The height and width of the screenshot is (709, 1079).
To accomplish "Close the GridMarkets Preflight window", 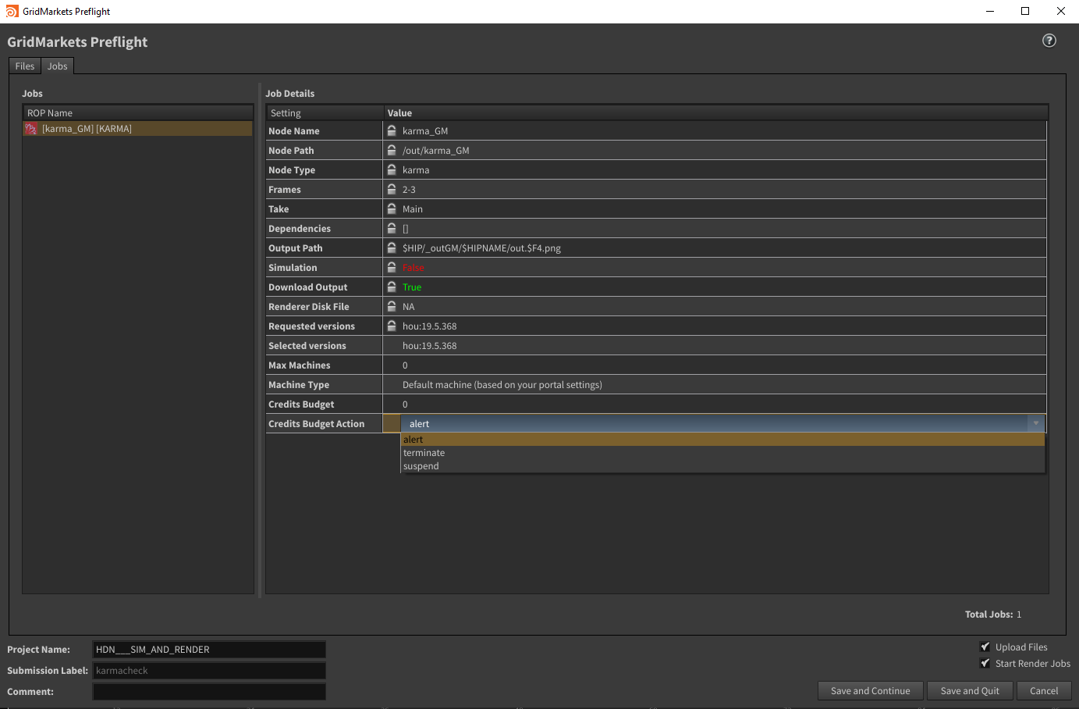I will tap(1061, 11).
